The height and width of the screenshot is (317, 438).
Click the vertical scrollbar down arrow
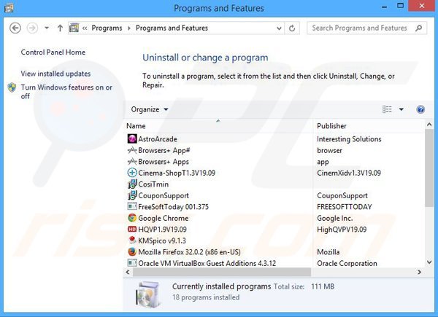click(x=429, y=262)
